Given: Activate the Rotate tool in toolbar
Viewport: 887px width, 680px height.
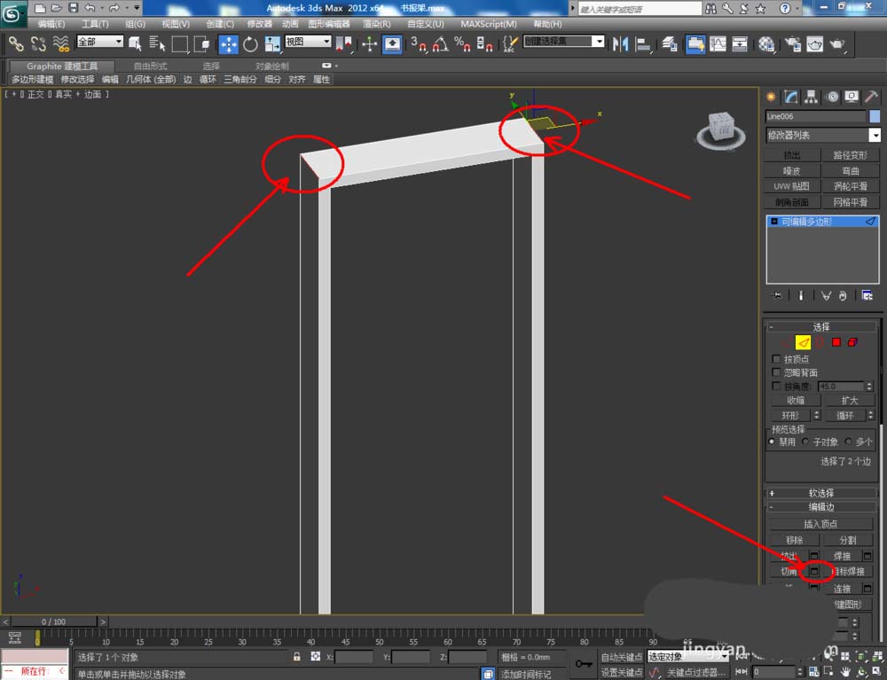Looking at the screenshot, I should pos(250,43).
